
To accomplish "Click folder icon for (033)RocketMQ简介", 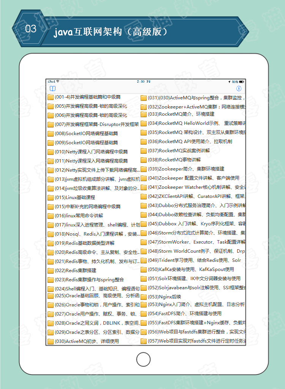I will tap(144, 114).
